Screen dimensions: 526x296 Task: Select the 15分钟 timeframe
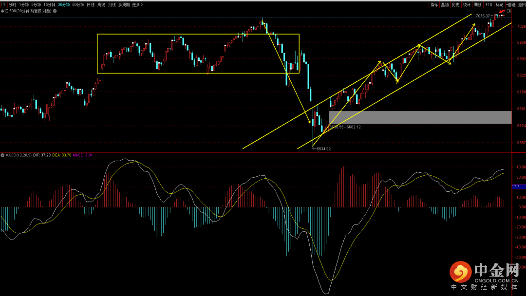pos(49,4)
